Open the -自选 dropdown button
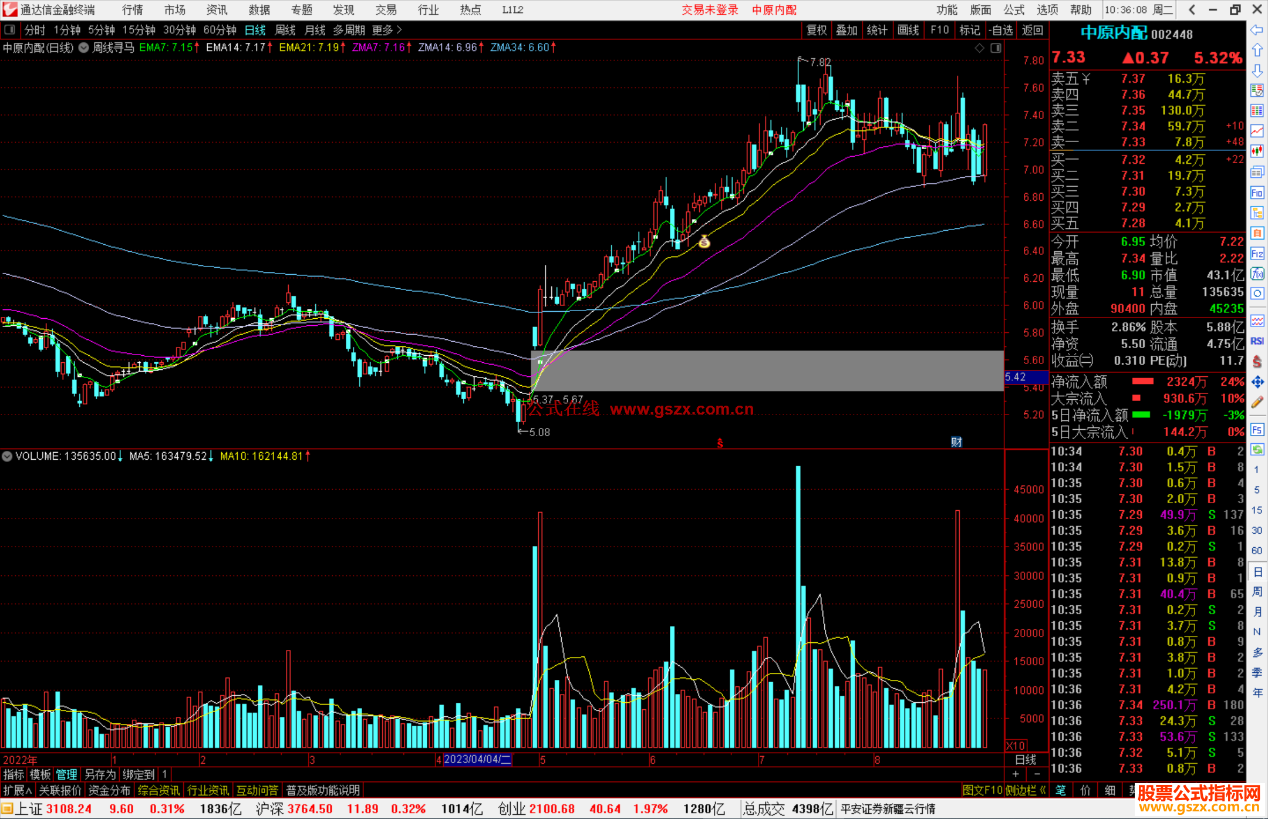The height and width of the screenshot is (819, 1268). click(1001, 30)
